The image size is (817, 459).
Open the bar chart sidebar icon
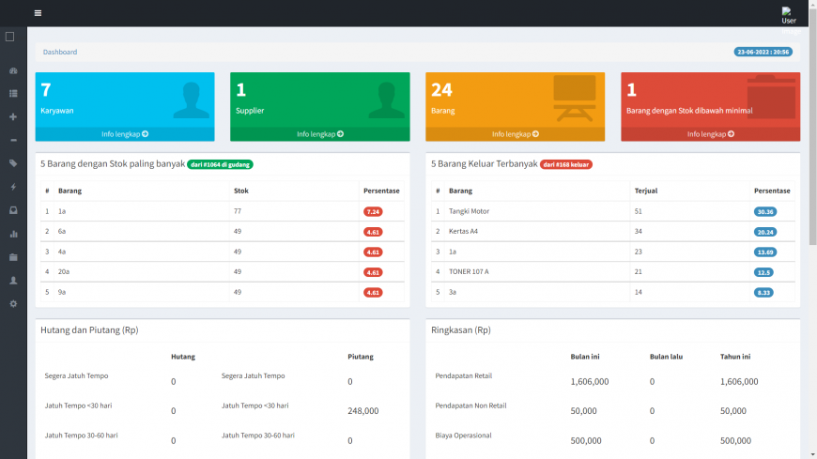pos(13,234)
